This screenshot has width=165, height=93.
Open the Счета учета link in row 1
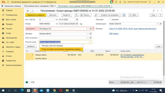[x=133, y=56]
